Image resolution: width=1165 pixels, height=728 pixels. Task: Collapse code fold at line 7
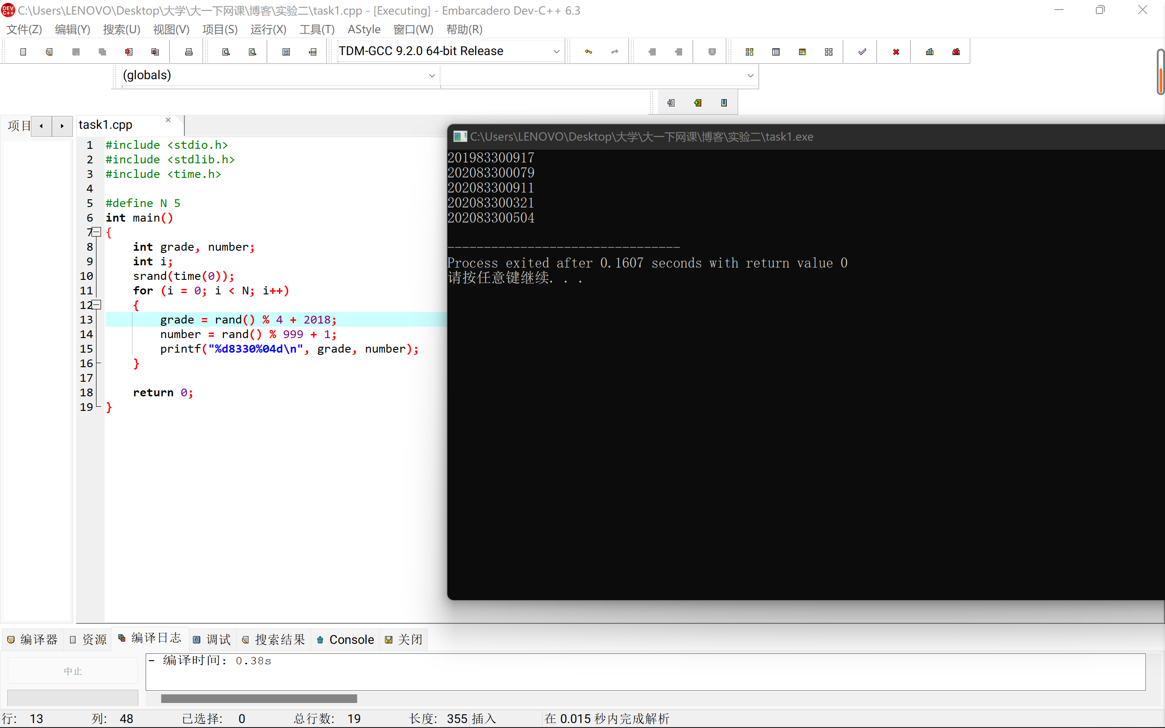97,232
